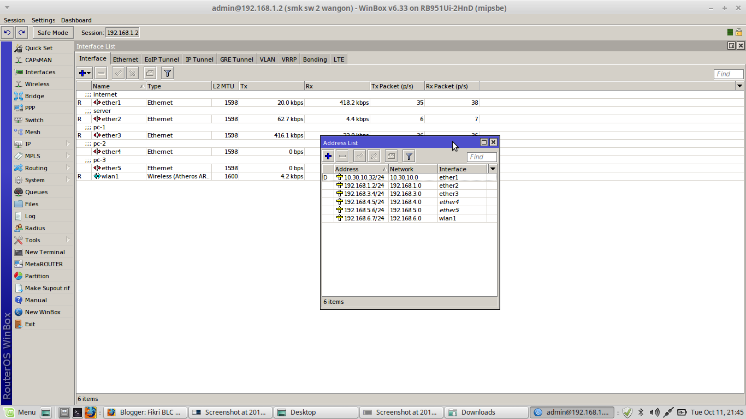Open Interfaces in sidebar
The height and width of the screenshot is (419, 746).
pos(43,72)
